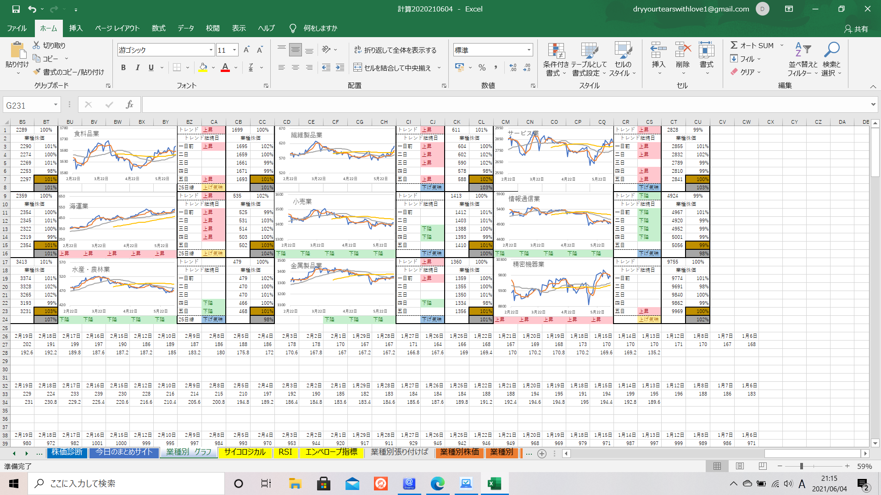Open Find and Select magnifier icon
Viewport: 881px width, 495px height.
click(x=831, y=49)
